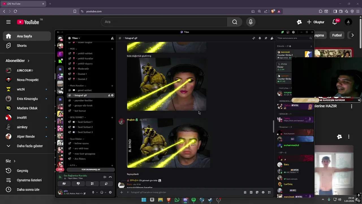Toggle member list in Discord channel header
The image size is (362, 204).
click(272, 38)
